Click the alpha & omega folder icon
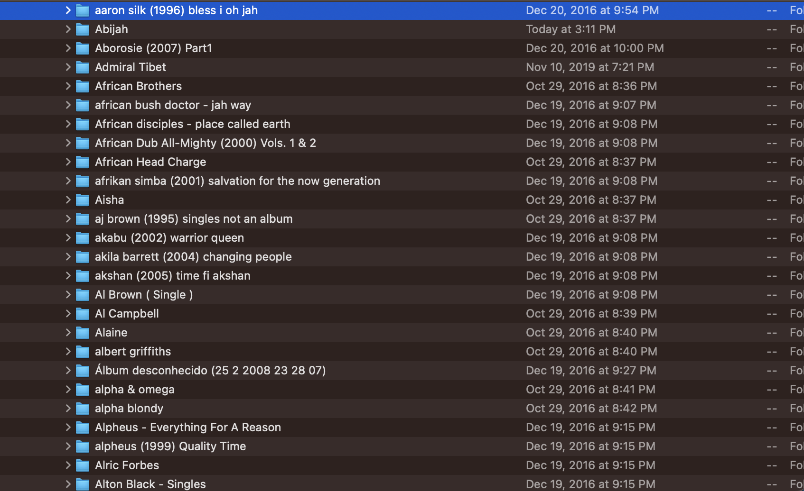 coord(83,390)
